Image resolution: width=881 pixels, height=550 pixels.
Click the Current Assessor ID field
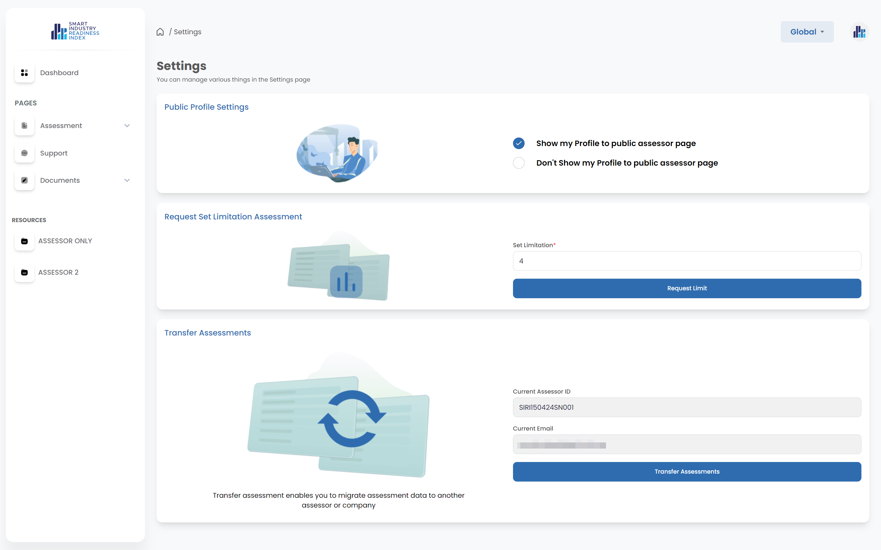(686, 407)
